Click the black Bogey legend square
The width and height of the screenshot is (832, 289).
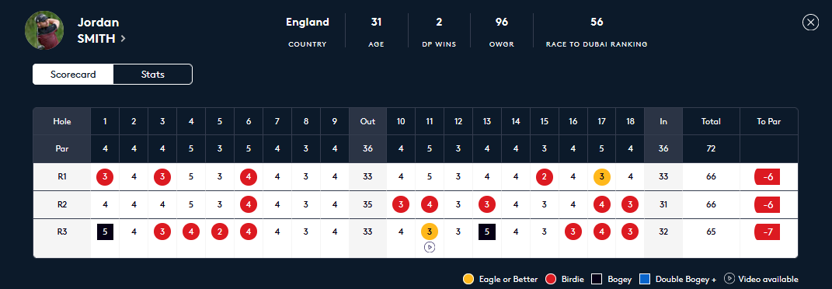[x=597, y=279]
